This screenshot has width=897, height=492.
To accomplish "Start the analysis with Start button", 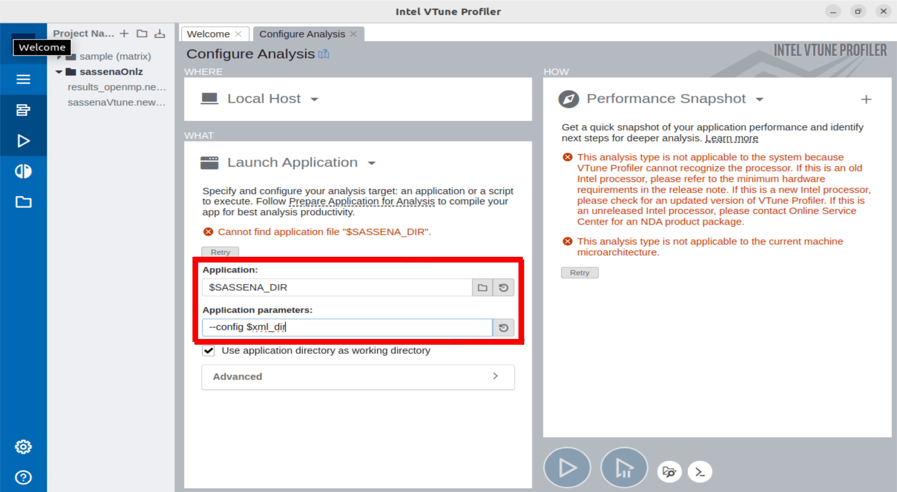I will pos(567,468).
